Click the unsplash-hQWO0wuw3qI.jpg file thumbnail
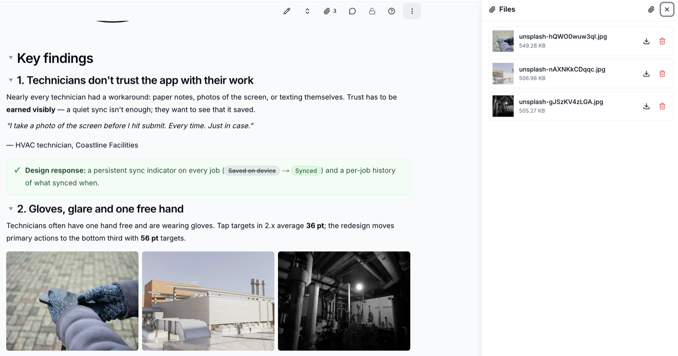678x356 pixels. 503,41
